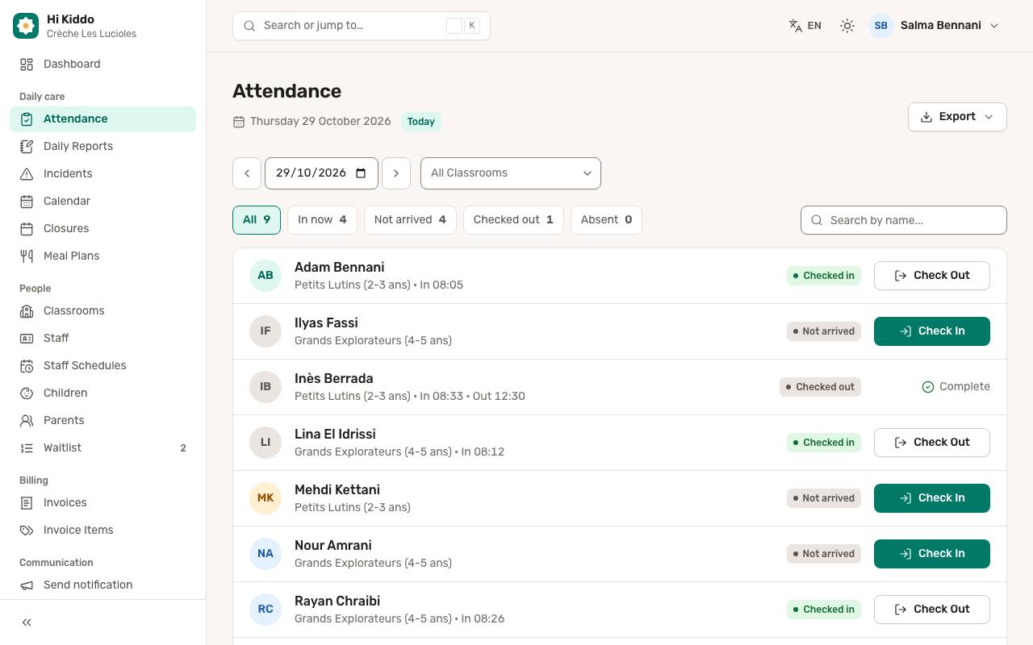Screen dimensions: 1033x645
Task: Check out Rayan Chraibi
Action: 932,610
